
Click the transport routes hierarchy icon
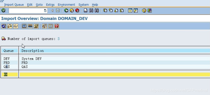coord(10,26)
